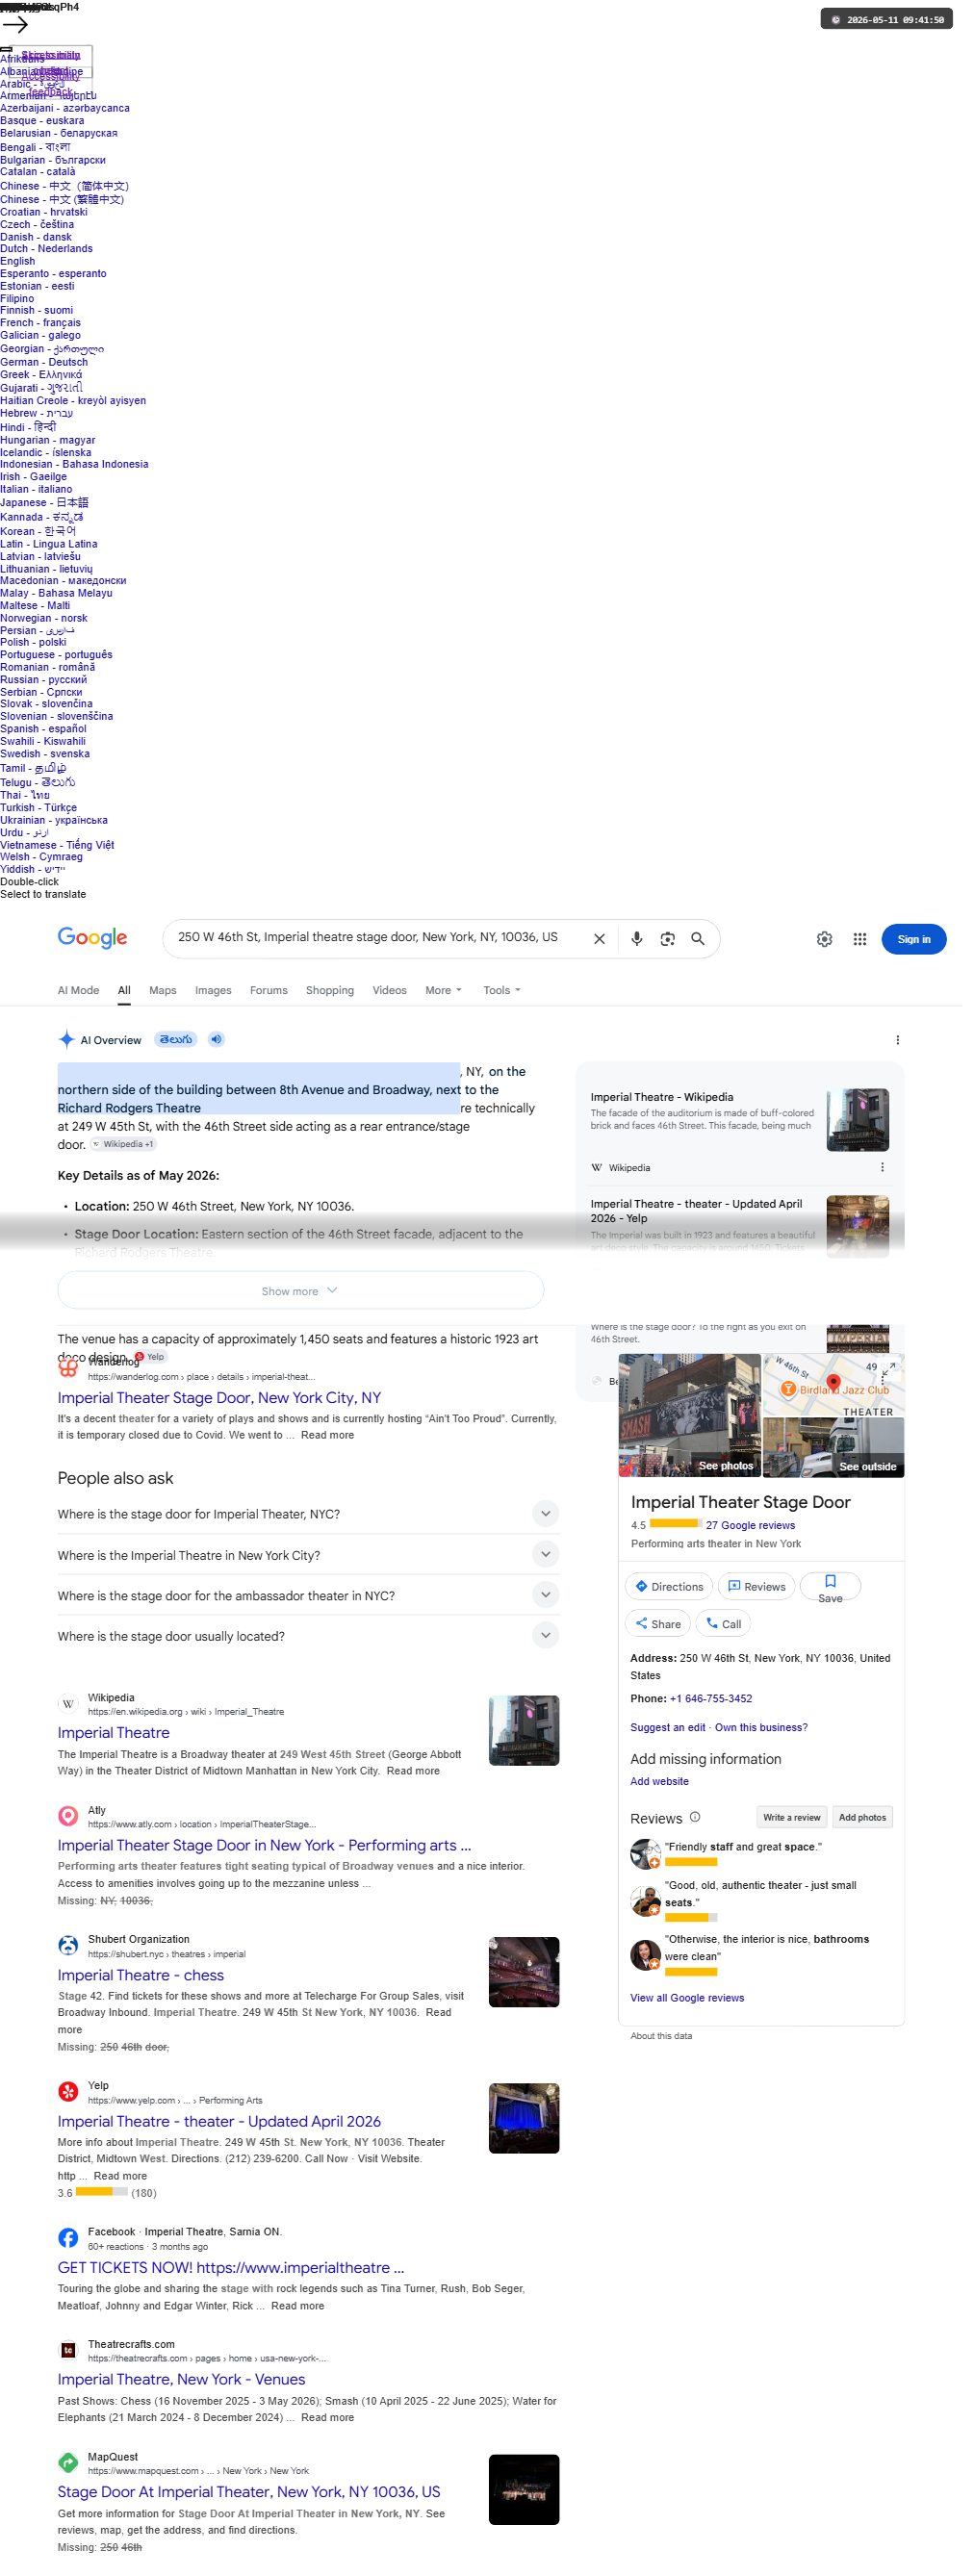Viewport: 974px width, 2576px height.
Task: Click Add photos button
Action: (x=871, y=1837)
